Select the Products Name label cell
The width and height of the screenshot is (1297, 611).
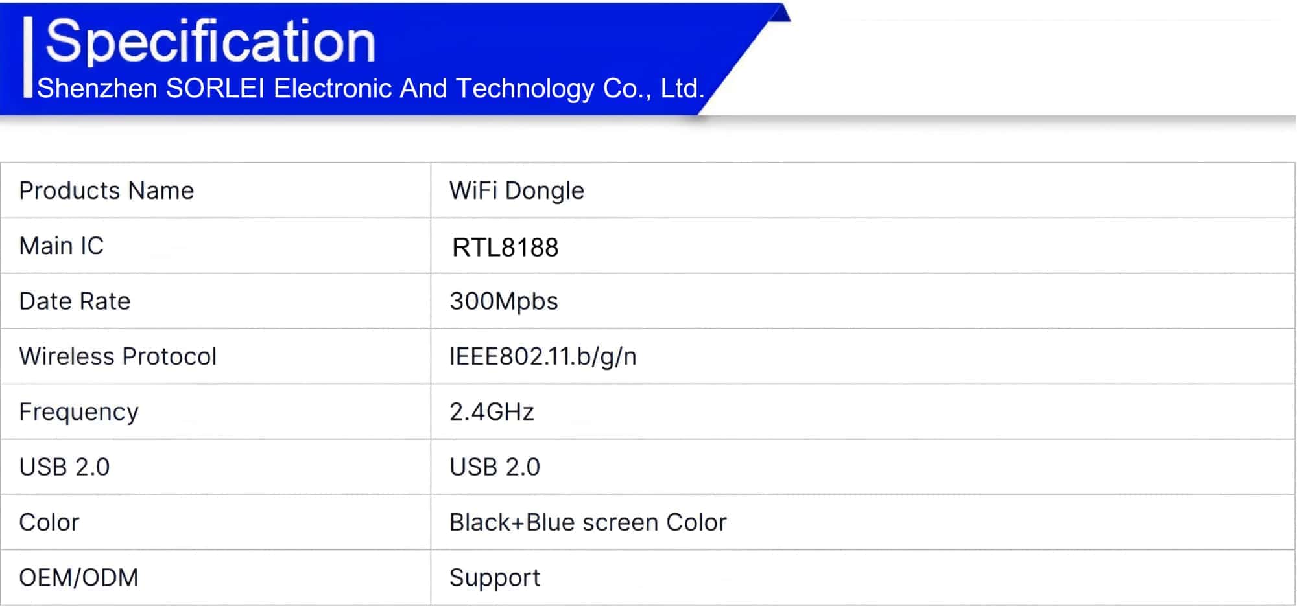pyautogui.click(x=106, y=190)
